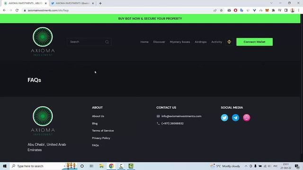303x170 pixels.
Task: Click the info@axiomainvestments.com email
Action: click(181, 116)
